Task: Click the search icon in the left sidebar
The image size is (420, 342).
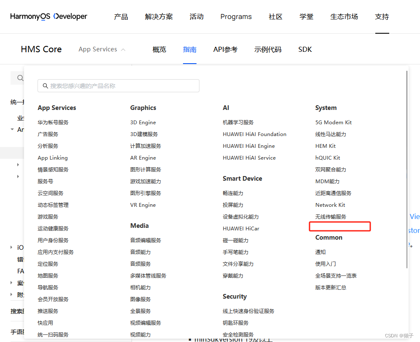Action: tap(20, 77)
